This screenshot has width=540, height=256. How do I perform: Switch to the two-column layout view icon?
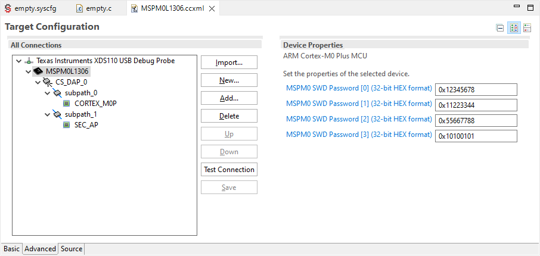[x=514, y=28]
